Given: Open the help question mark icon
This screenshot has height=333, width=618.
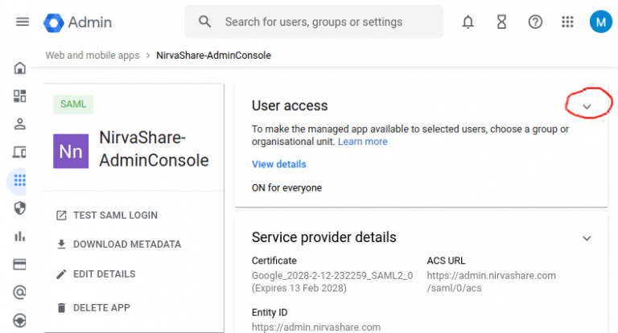Looking at the screenshot, I should coord(535,22).
